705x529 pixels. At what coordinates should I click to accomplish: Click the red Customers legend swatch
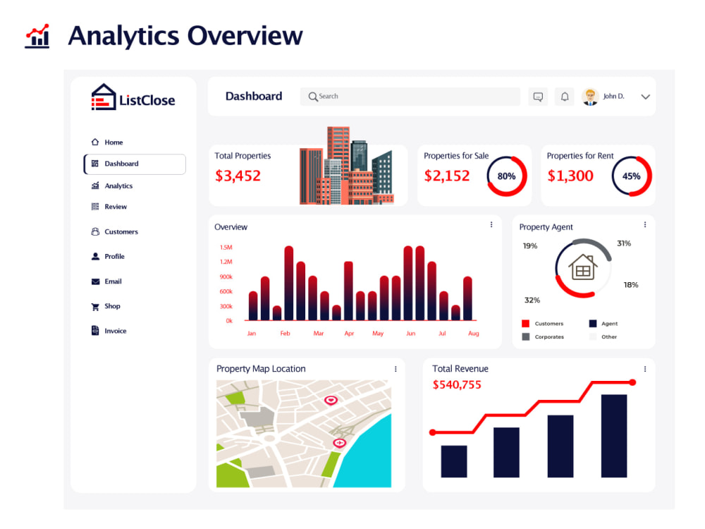click(x=525, y=324)
